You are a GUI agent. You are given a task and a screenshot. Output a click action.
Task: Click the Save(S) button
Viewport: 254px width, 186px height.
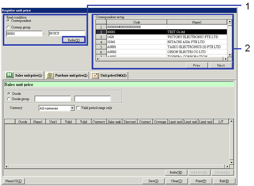pos(153,181)
